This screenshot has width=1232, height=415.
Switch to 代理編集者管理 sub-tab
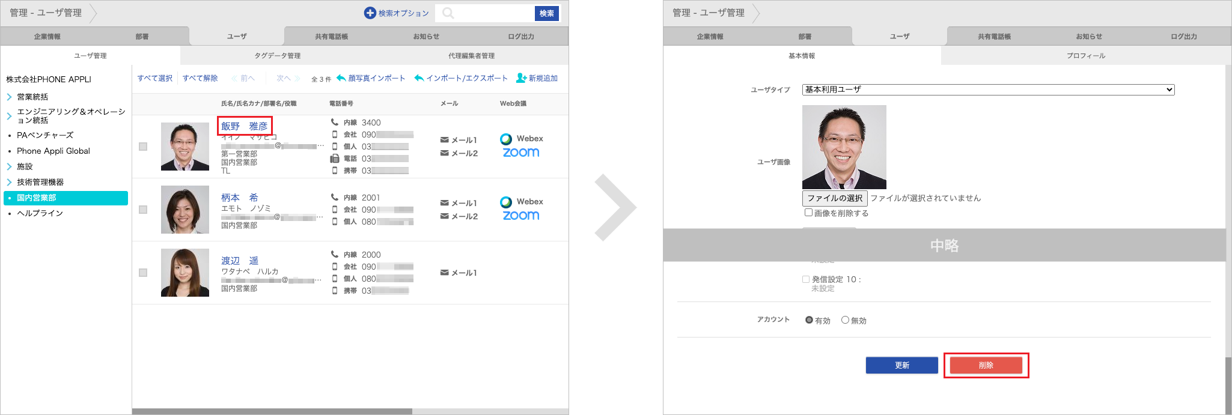pos(472,55)
